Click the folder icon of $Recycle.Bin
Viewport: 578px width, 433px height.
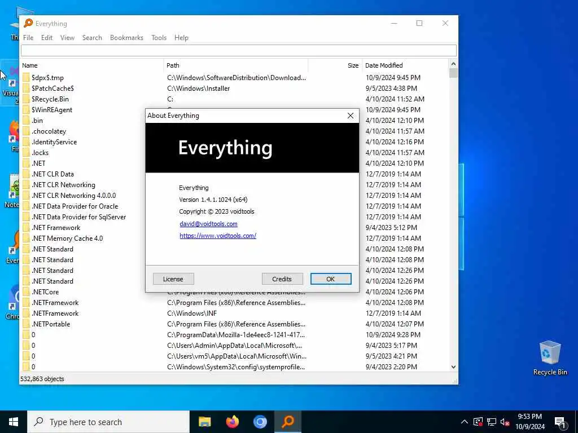pos(26,99)
